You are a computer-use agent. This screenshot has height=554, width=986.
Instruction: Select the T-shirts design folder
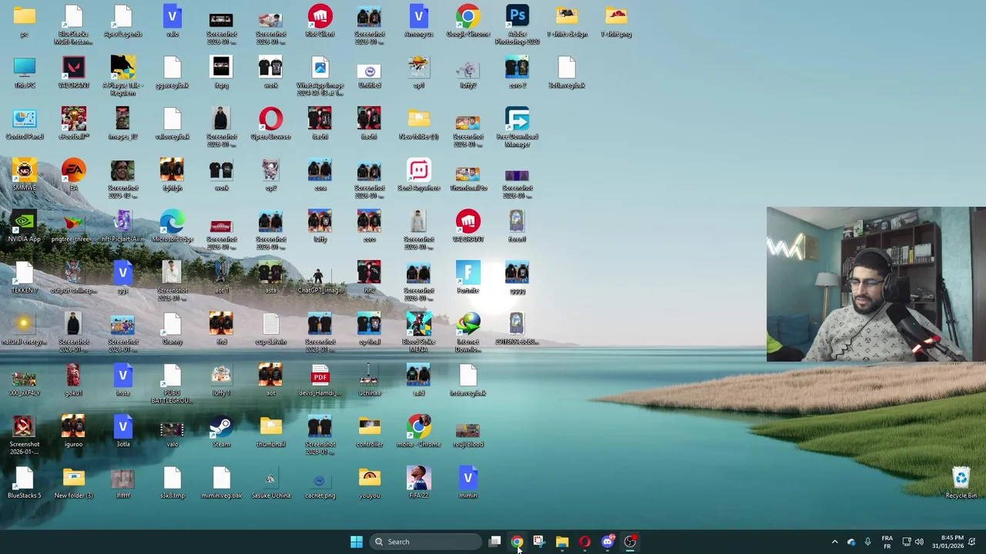pos(566,22)
